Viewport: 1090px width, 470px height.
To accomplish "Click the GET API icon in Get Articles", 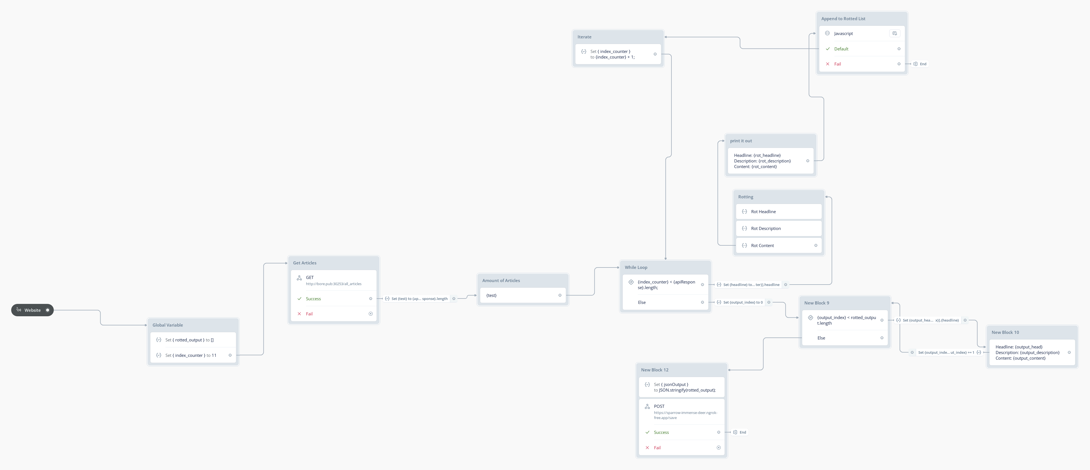I will click(299, 278).
